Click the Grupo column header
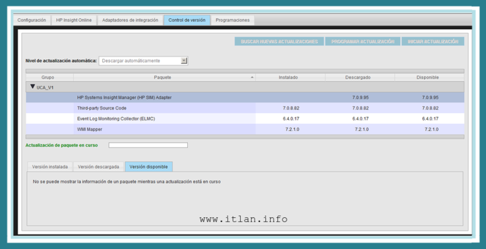This screenshot has width=486, height=249. (48, 77)
